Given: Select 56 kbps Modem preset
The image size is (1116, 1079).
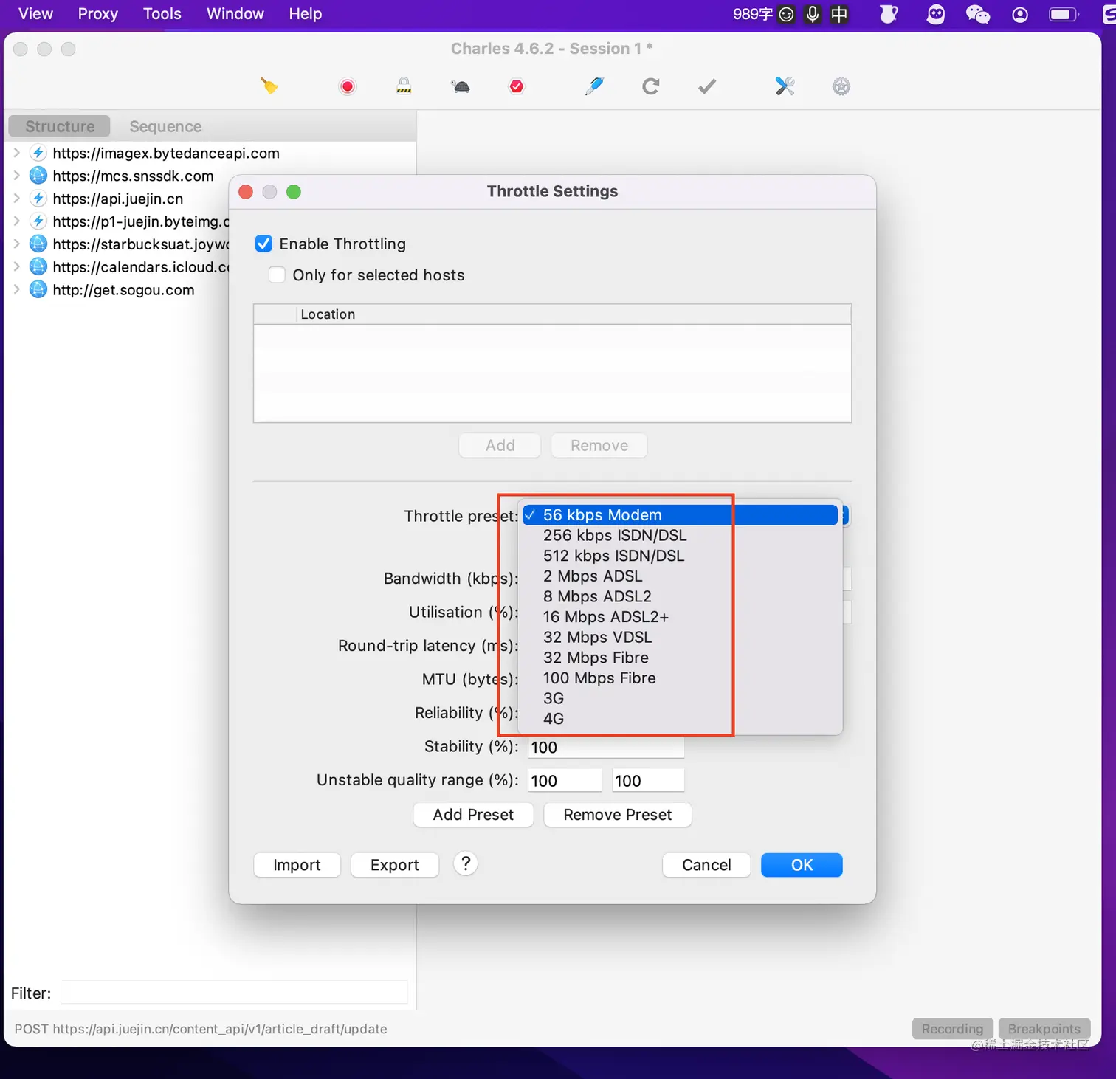Looking at the screenshot, I should [x=680, y=515].
